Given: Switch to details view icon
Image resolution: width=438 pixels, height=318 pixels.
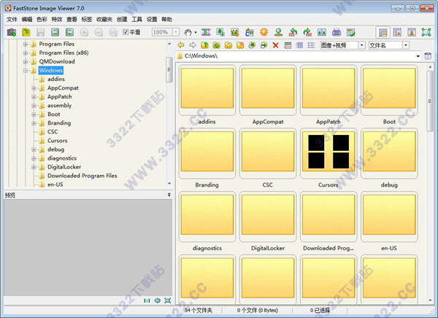Looking at the screenshot, I should click(299, 45).
